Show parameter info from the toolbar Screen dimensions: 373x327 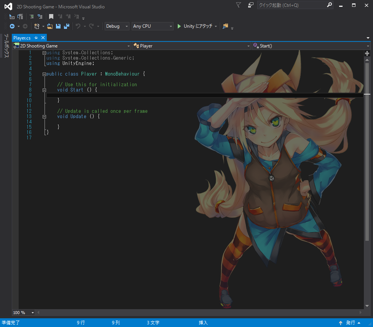pyautogui.click(x=21, y=17)
